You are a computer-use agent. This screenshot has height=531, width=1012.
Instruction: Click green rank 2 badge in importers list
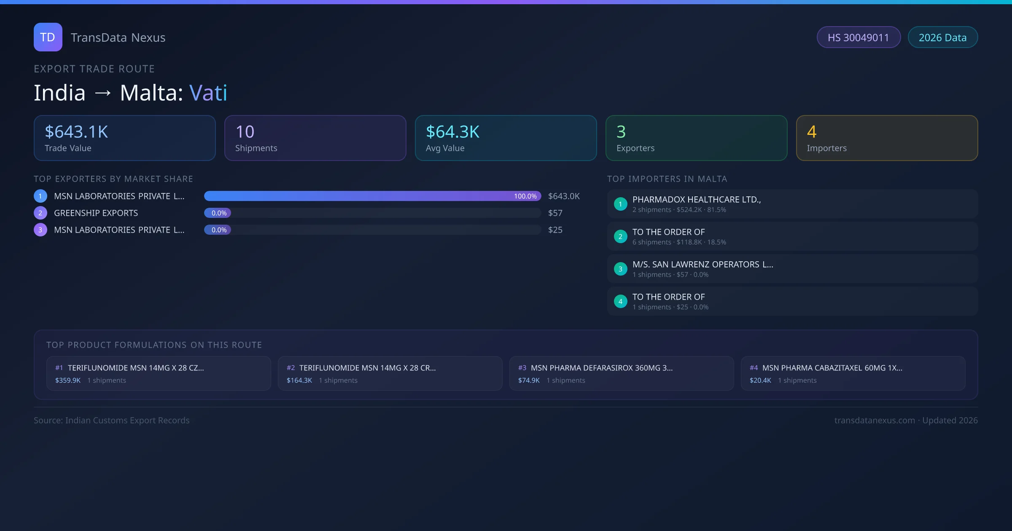620,236
